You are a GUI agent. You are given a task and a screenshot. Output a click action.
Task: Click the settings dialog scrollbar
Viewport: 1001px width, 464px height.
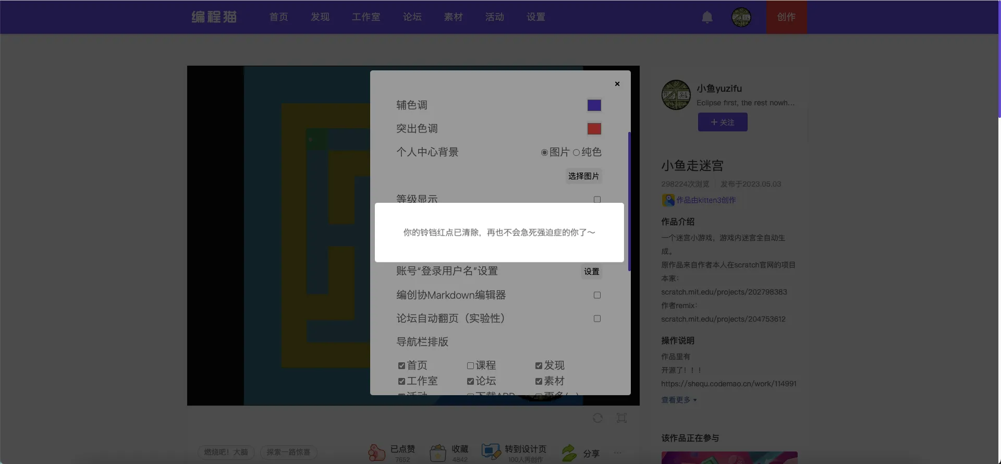[x=629, y=201]
